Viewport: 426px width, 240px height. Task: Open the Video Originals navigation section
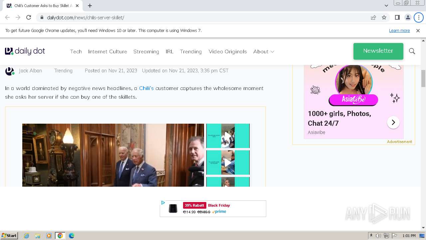228,51
